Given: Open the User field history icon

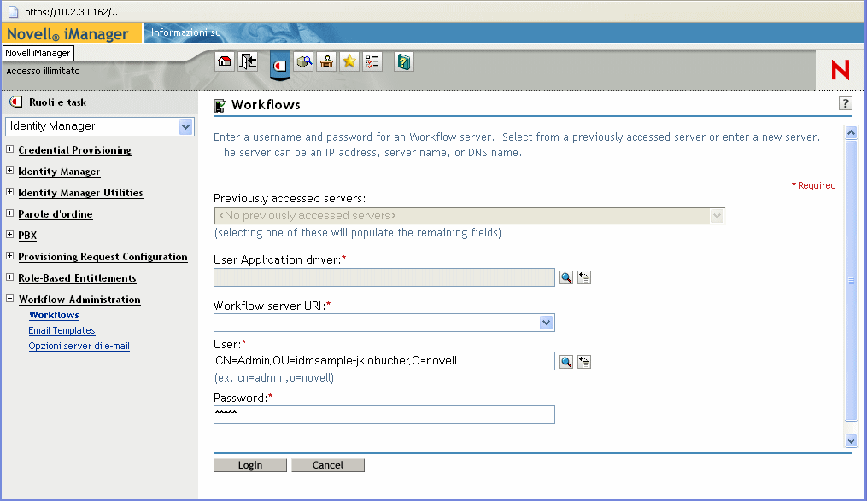Looking at the screenshot, I should point(584,362).
